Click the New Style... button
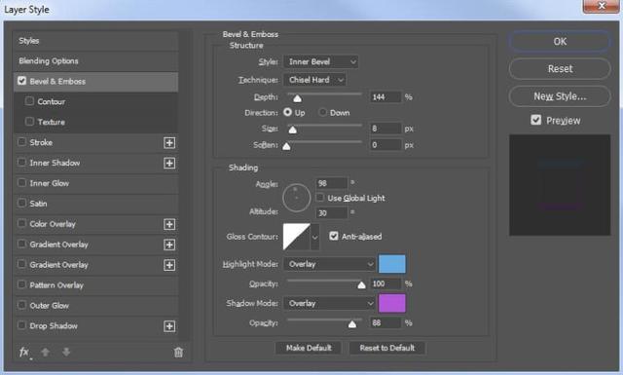623x375 pixels. pyautogui.click(x=560, y=96)
